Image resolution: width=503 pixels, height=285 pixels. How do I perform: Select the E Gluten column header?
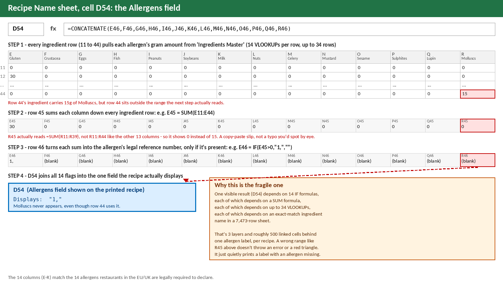coord(25,57)
